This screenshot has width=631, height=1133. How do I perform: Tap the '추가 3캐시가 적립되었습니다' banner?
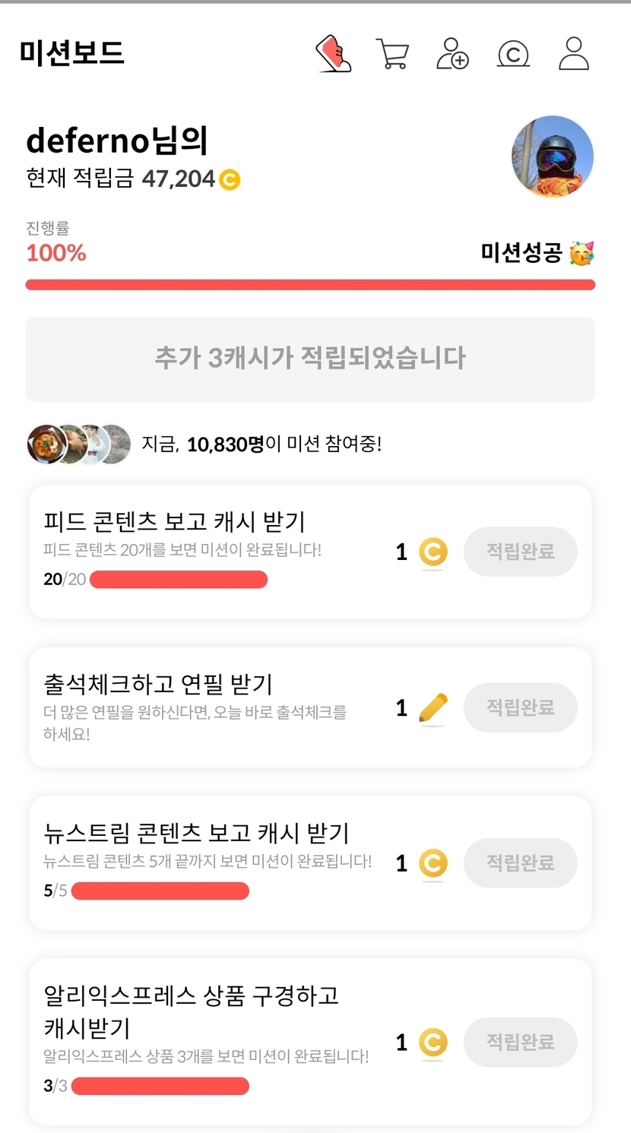pyautogui.click(x=310, y=359)
